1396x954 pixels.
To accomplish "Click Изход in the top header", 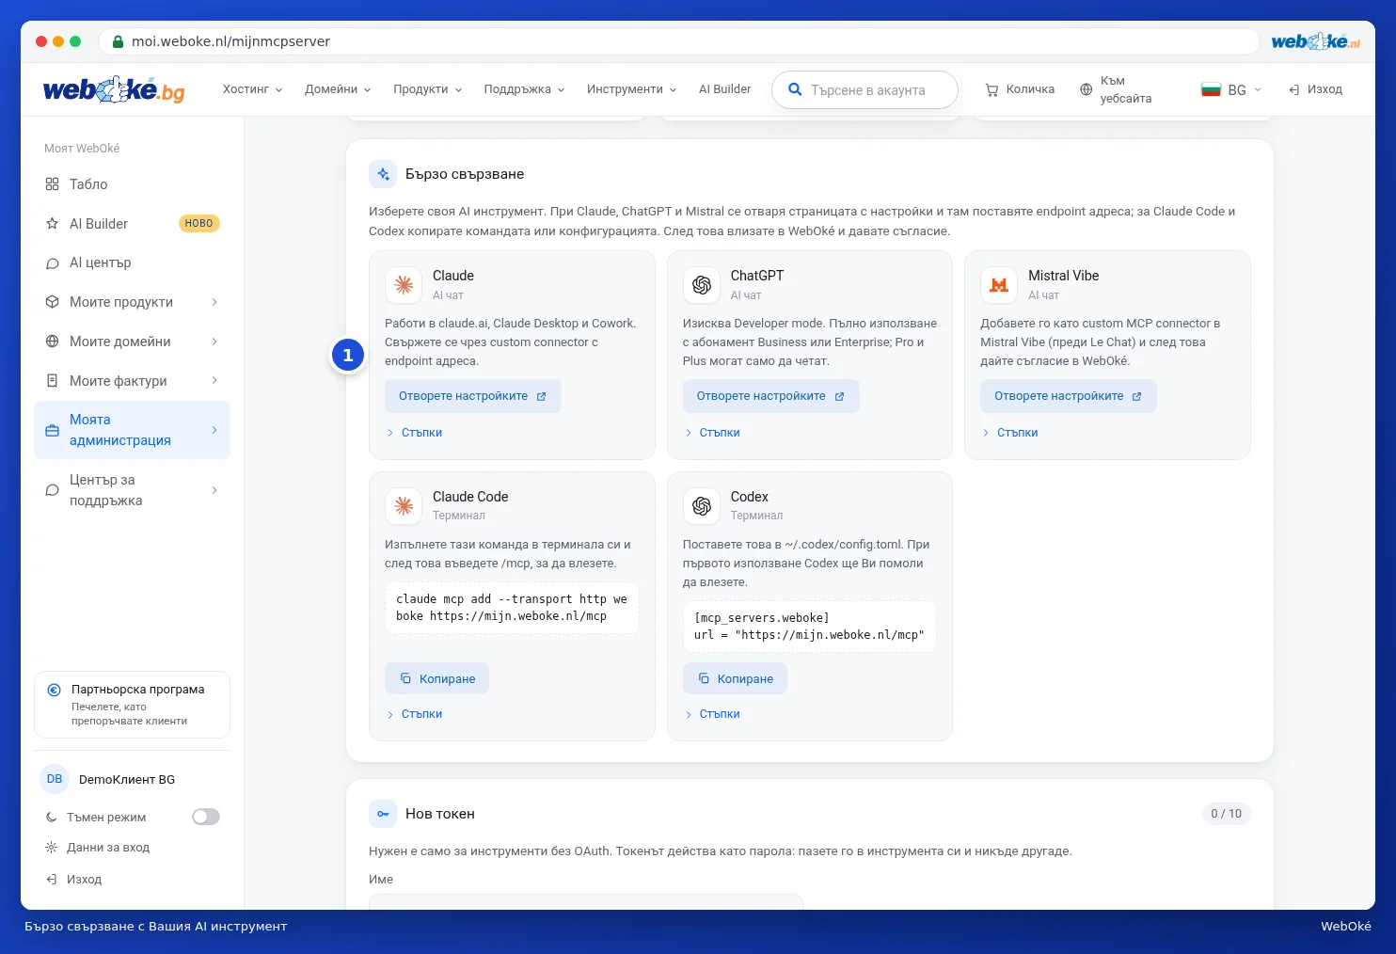I will tap(1315, 89).
